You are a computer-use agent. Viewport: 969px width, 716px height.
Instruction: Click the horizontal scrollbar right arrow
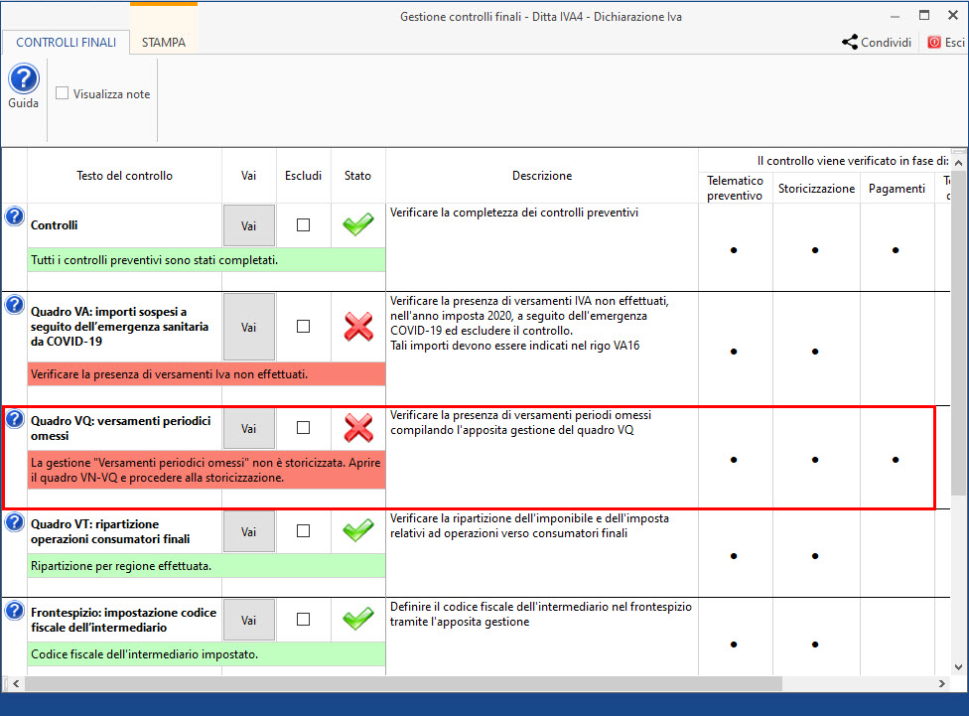pos(944,684)
